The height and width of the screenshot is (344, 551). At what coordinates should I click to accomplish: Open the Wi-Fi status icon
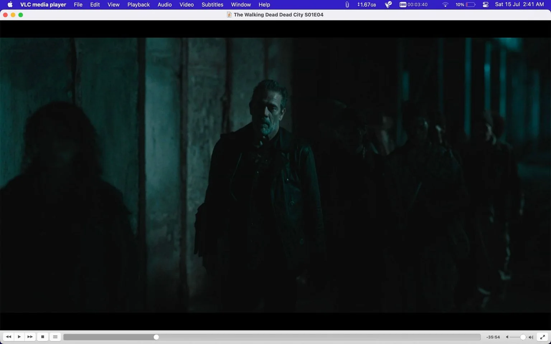coord(445,5)
